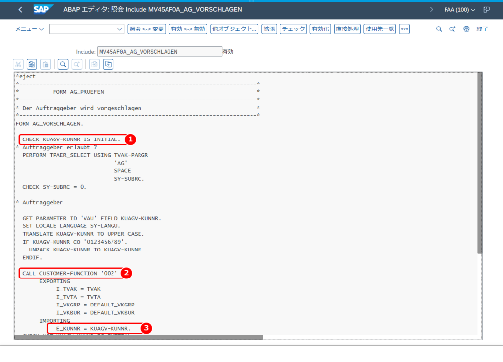This screenshot has width=503, height=362.
Task: Click the command field combo box
Action: 86,29
